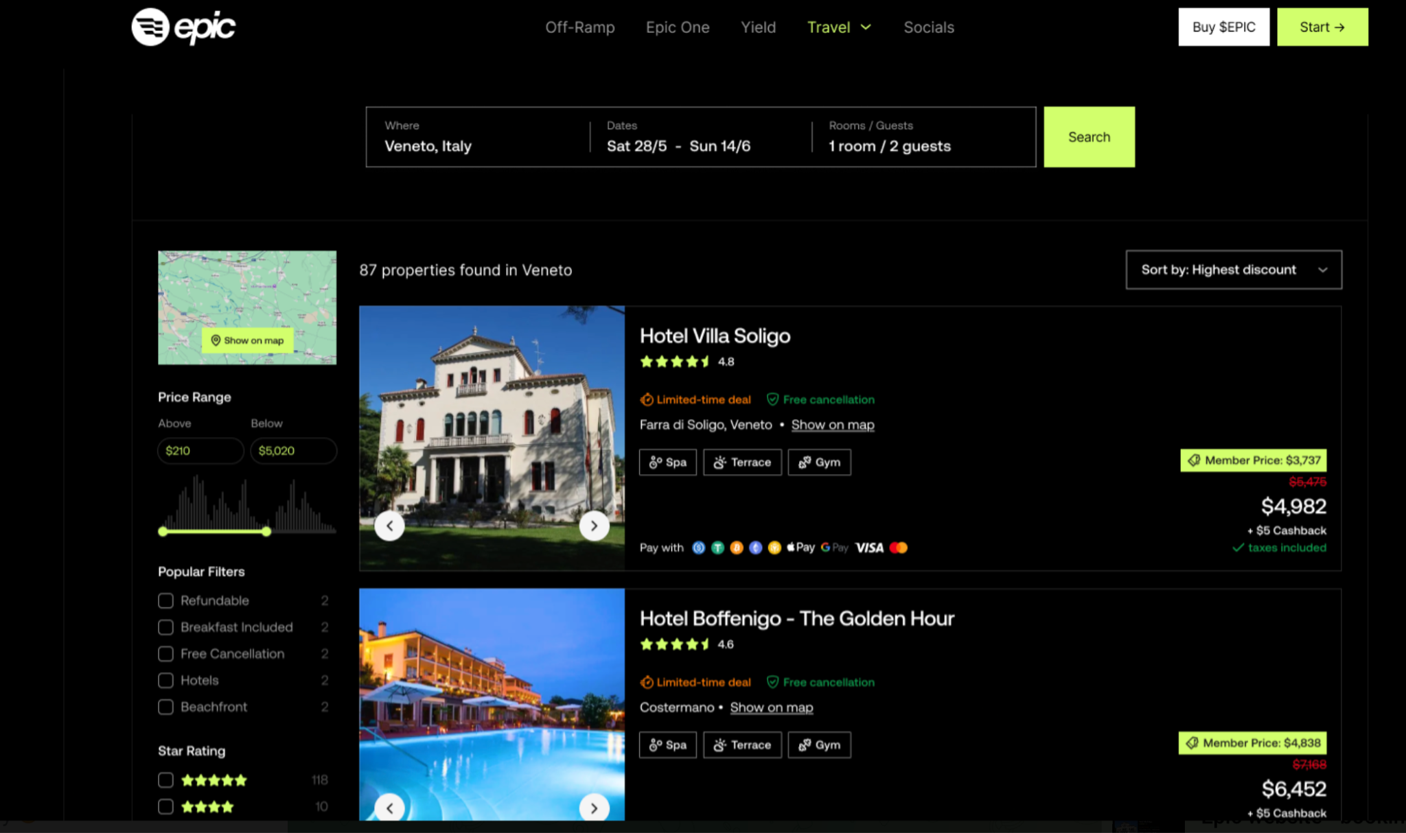Open the Off-Ramp nav item

(580, 27)
